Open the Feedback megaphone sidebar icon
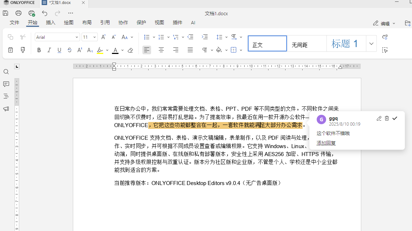 [x=6, y=109]
